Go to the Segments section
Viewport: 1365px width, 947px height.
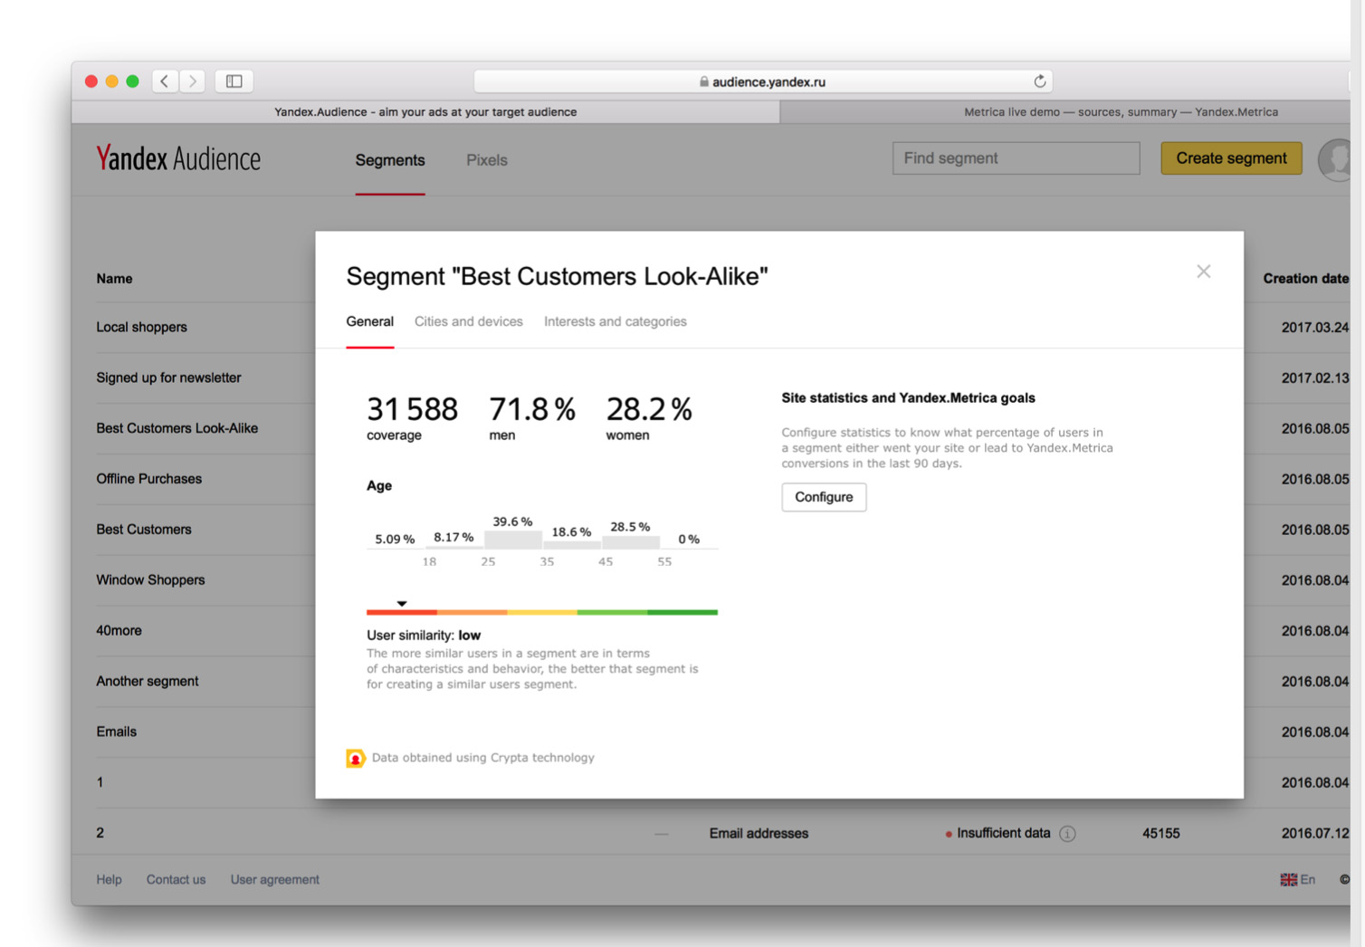click(x=390, y=160)
